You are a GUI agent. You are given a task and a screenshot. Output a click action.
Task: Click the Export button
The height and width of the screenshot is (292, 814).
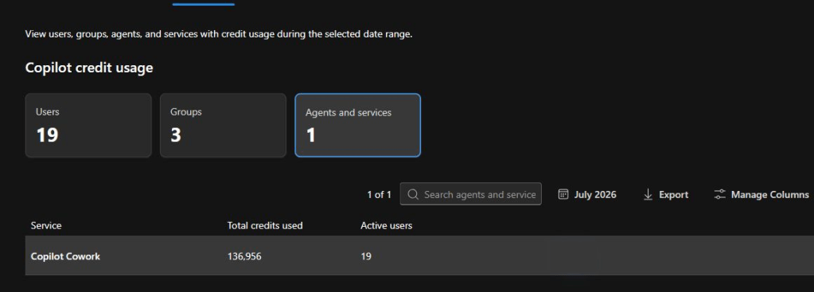(665, 194)
